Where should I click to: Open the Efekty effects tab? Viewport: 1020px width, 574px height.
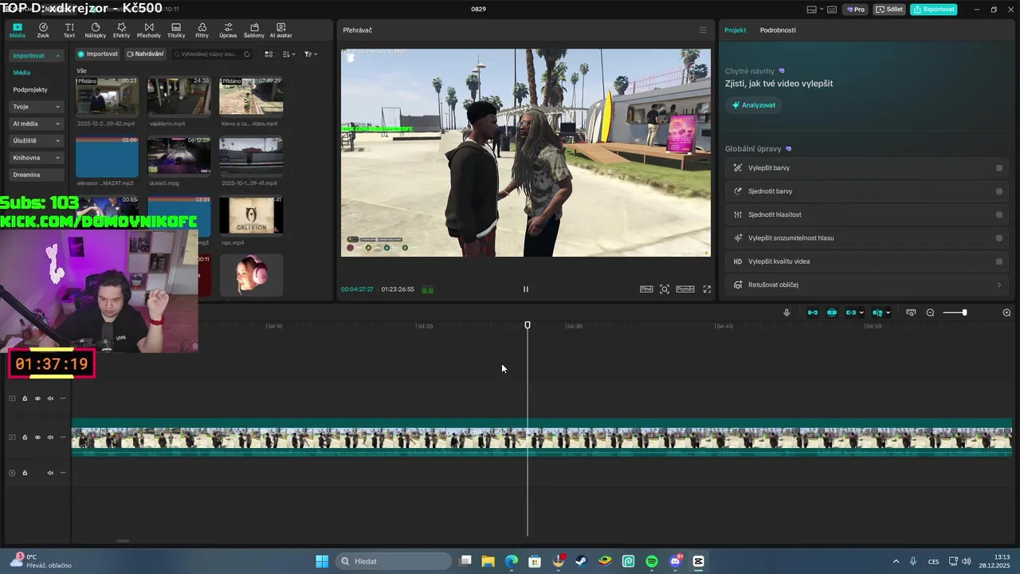[x=121, y=30]
